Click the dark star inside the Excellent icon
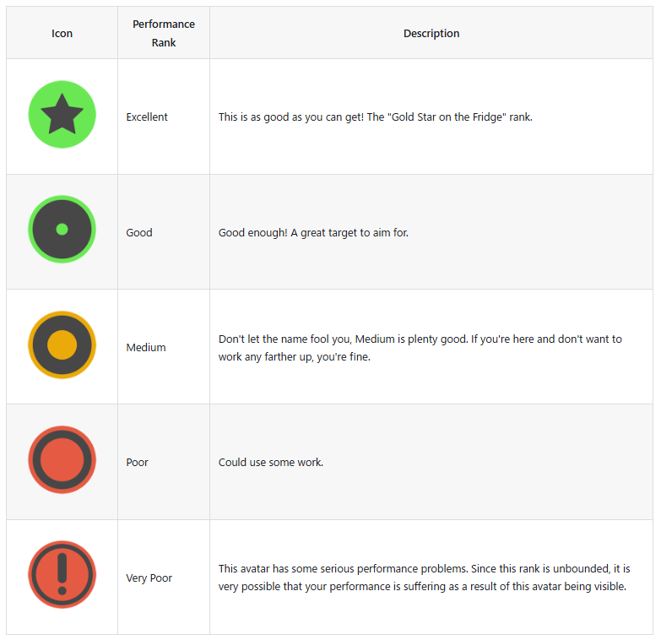The height and width of the screenshot is (640, 661). (62, 115)
